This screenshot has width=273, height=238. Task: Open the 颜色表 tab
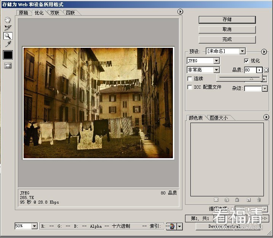click(x=196, y=118)
